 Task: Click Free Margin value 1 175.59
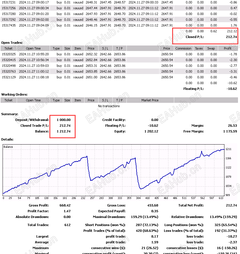[230, 131]
